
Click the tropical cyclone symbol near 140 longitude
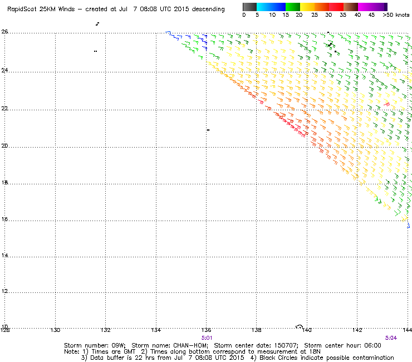[x=300, y=327]
